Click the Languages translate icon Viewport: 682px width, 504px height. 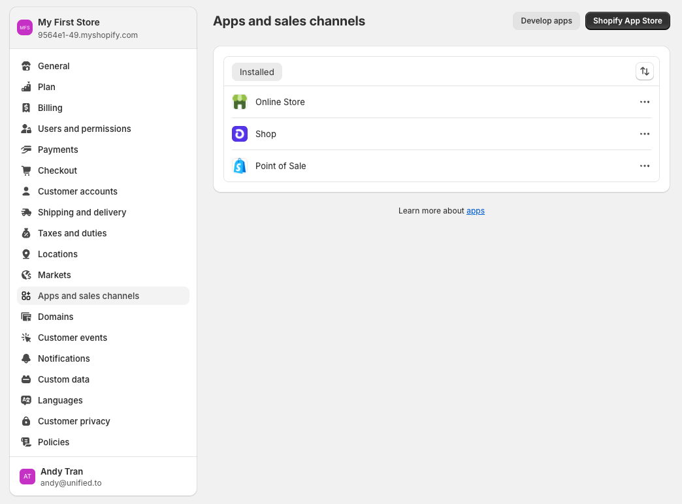point(26,400)
